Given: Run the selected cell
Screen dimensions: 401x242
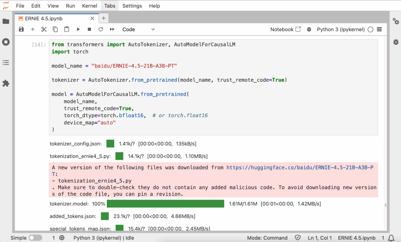Looking at the screenshot, I should (78, 29).
